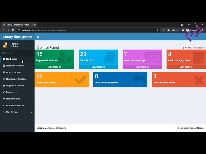Open a new browser tab with plus
This screenshot has height=154, width=206.
coord(41,25)
